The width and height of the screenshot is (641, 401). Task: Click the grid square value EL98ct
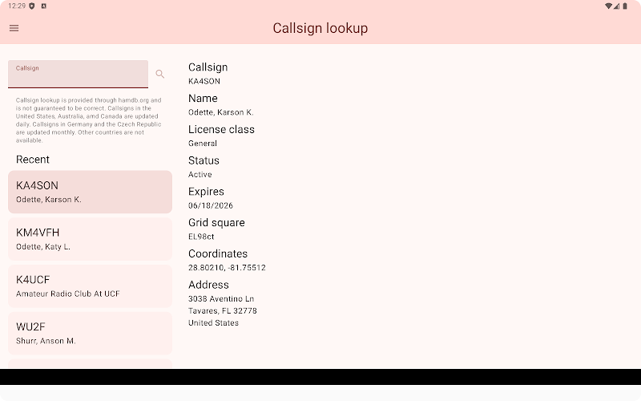point(201,237)
